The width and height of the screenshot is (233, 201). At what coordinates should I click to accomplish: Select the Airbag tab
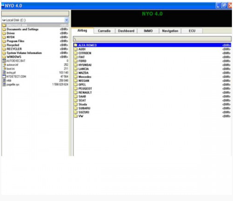coord(82,30)
